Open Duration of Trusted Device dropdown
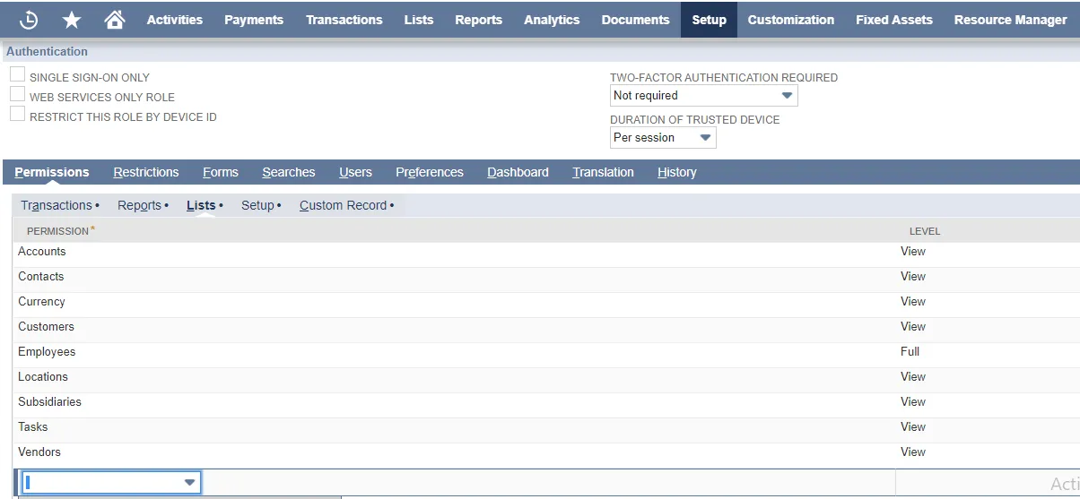Viewport: 1080px width, 499px height. [663, 137]
